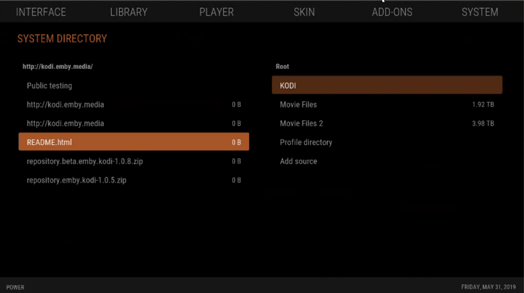Click 0 B next to repository.emby.kodi-1.0.5.zip

(236, 180)
